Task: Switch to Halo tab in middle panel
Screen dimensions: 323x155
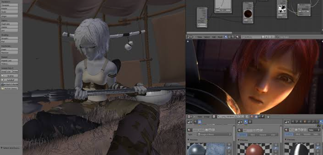Action: tap(273, 135)
